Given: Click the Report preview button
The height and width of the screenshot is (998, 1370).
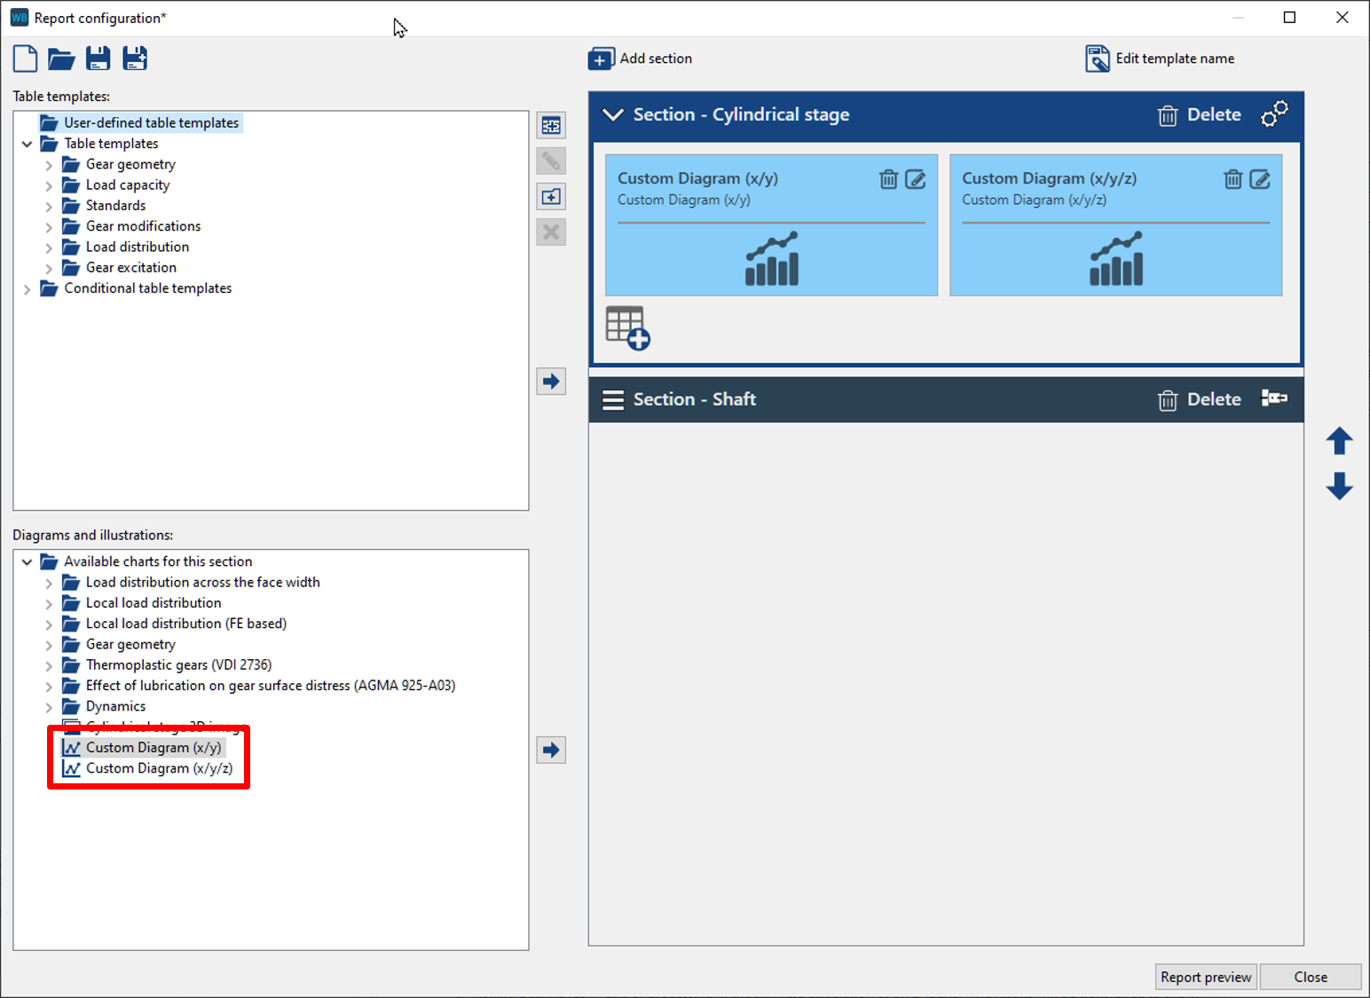Looking at the screenshot, I should (1205, 977).
